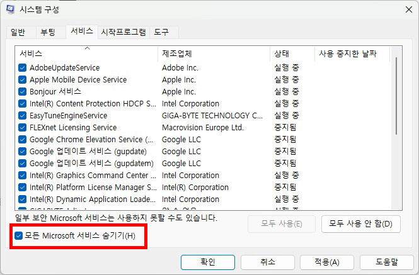This screenshot has width=419, height=275.
Task: Toggle Google 업데이트 서비스 (gupdatem) checkbox
Action: 23,164
